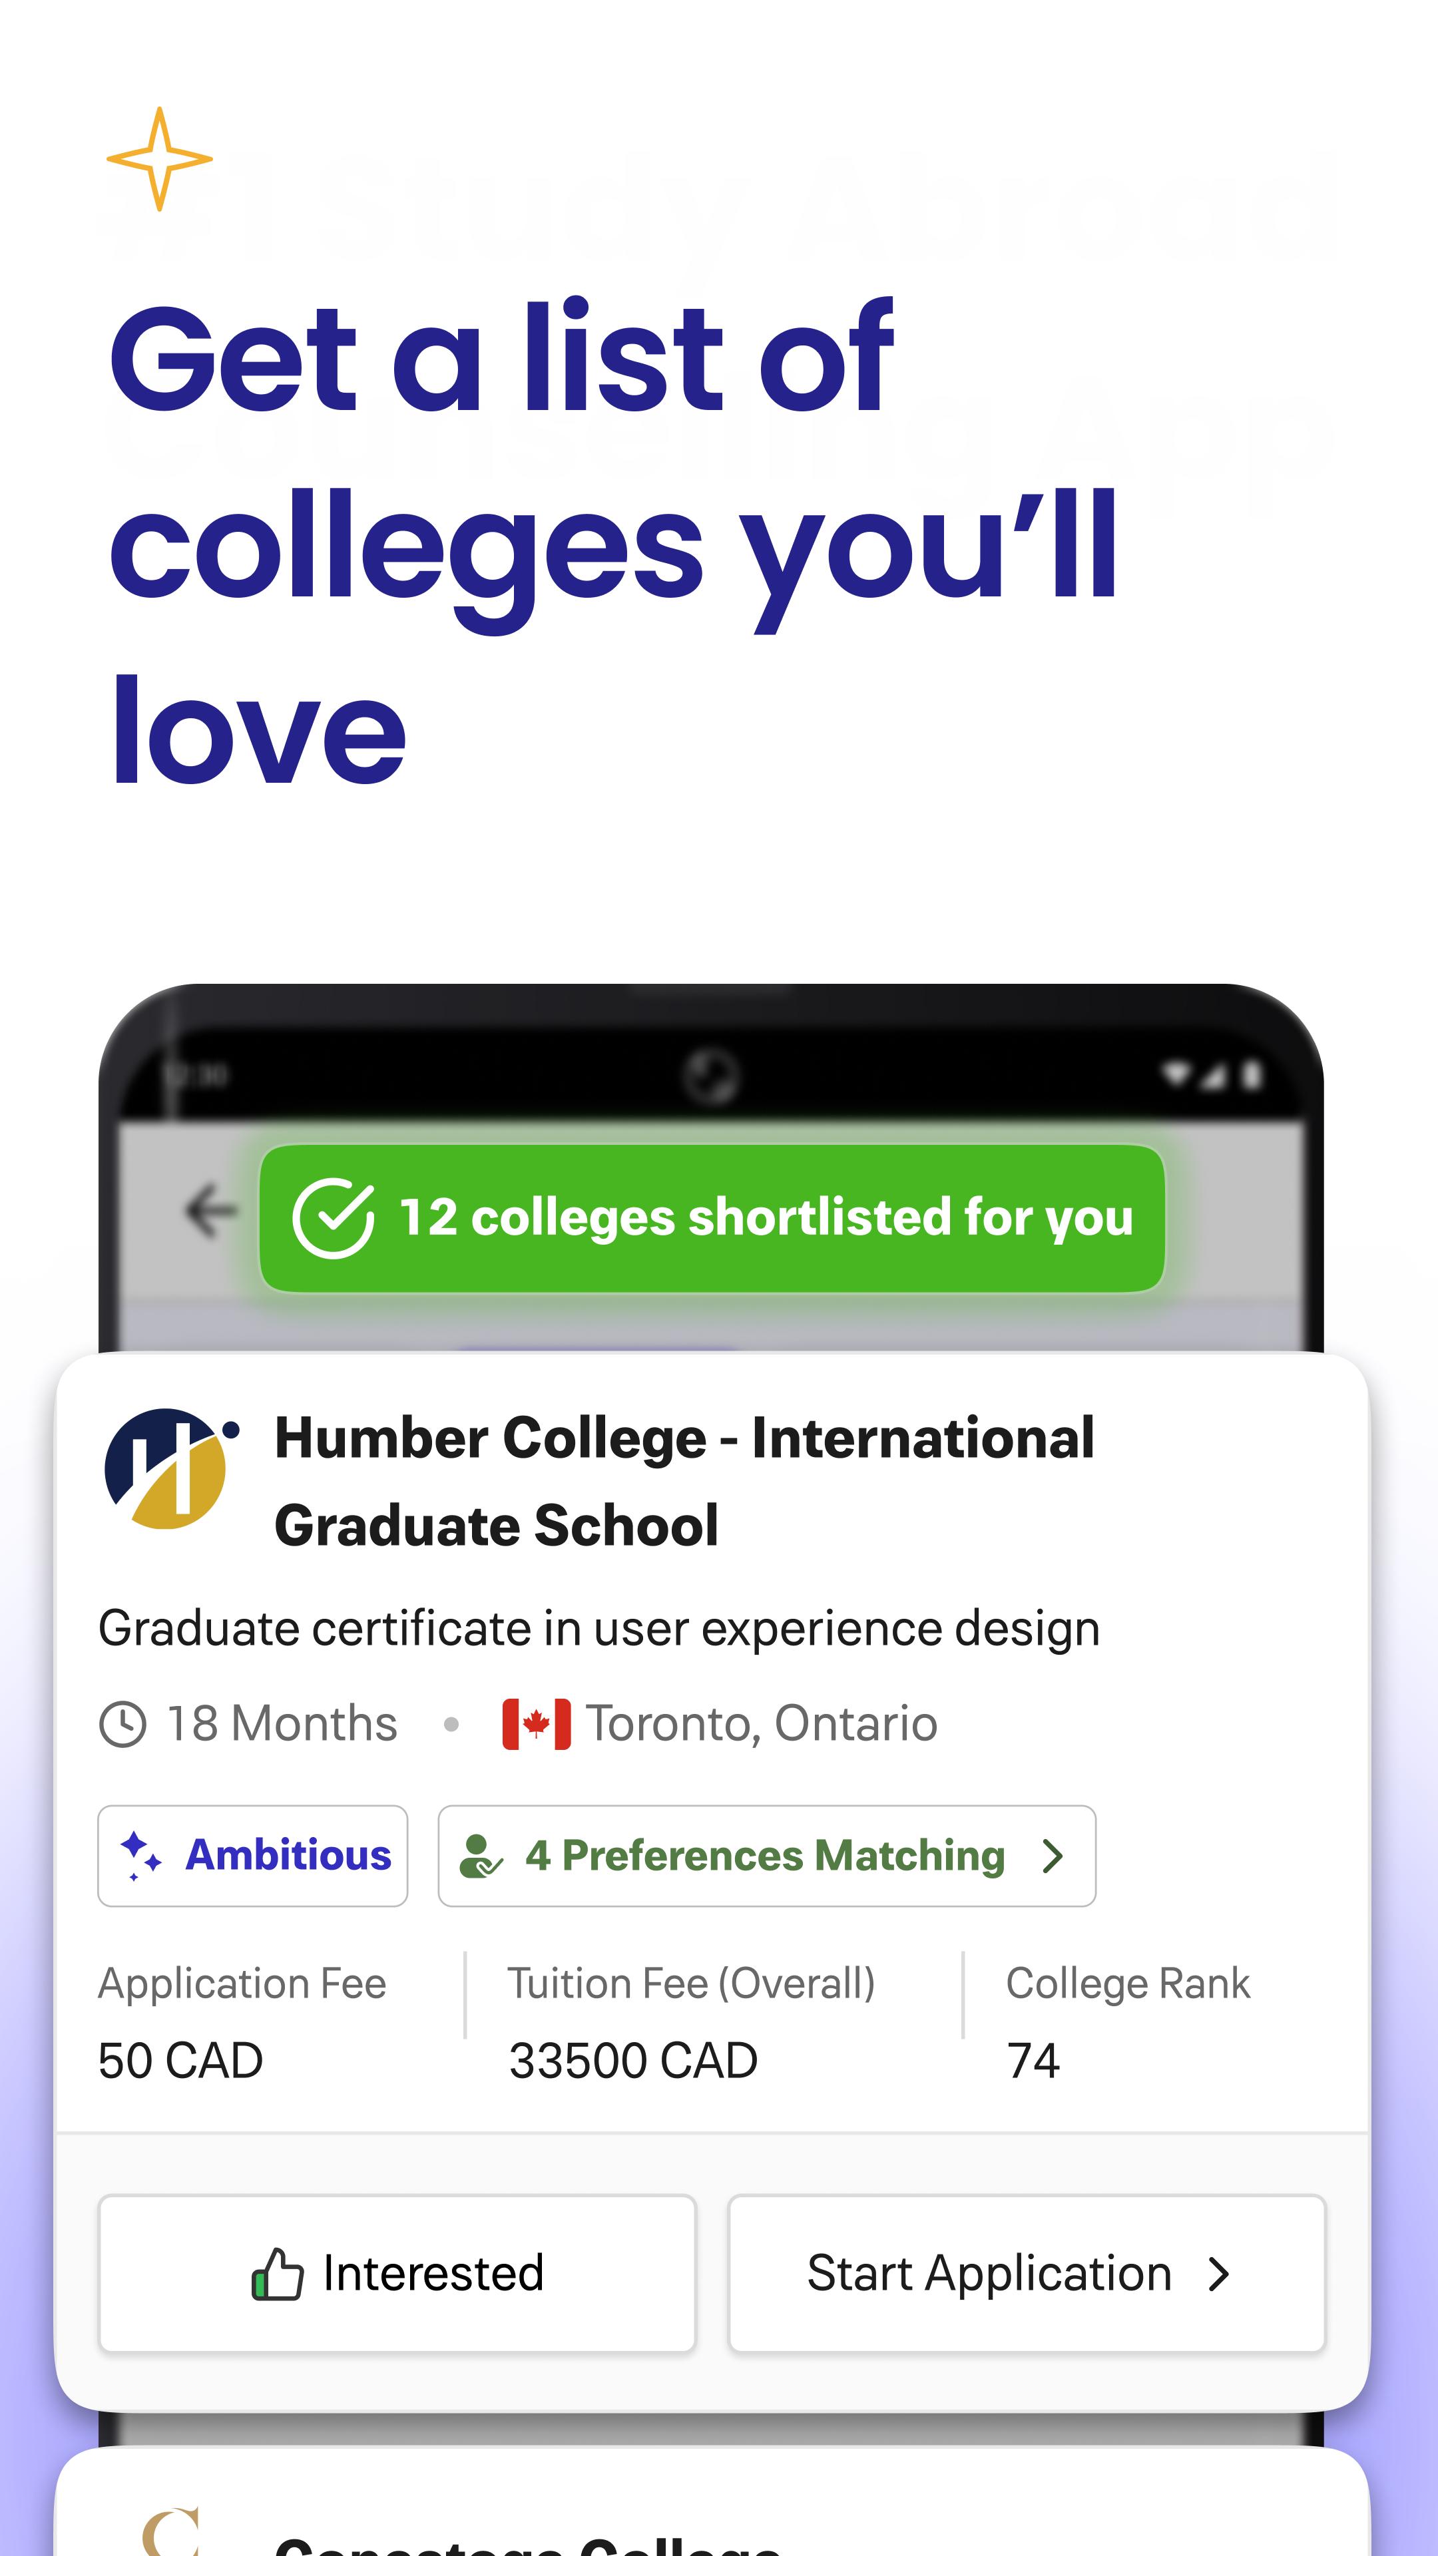Click the clock icon beside 18 Months
This screenshot has width=1438, height=2556.
pyautogui.click(x=123, y=1723)
